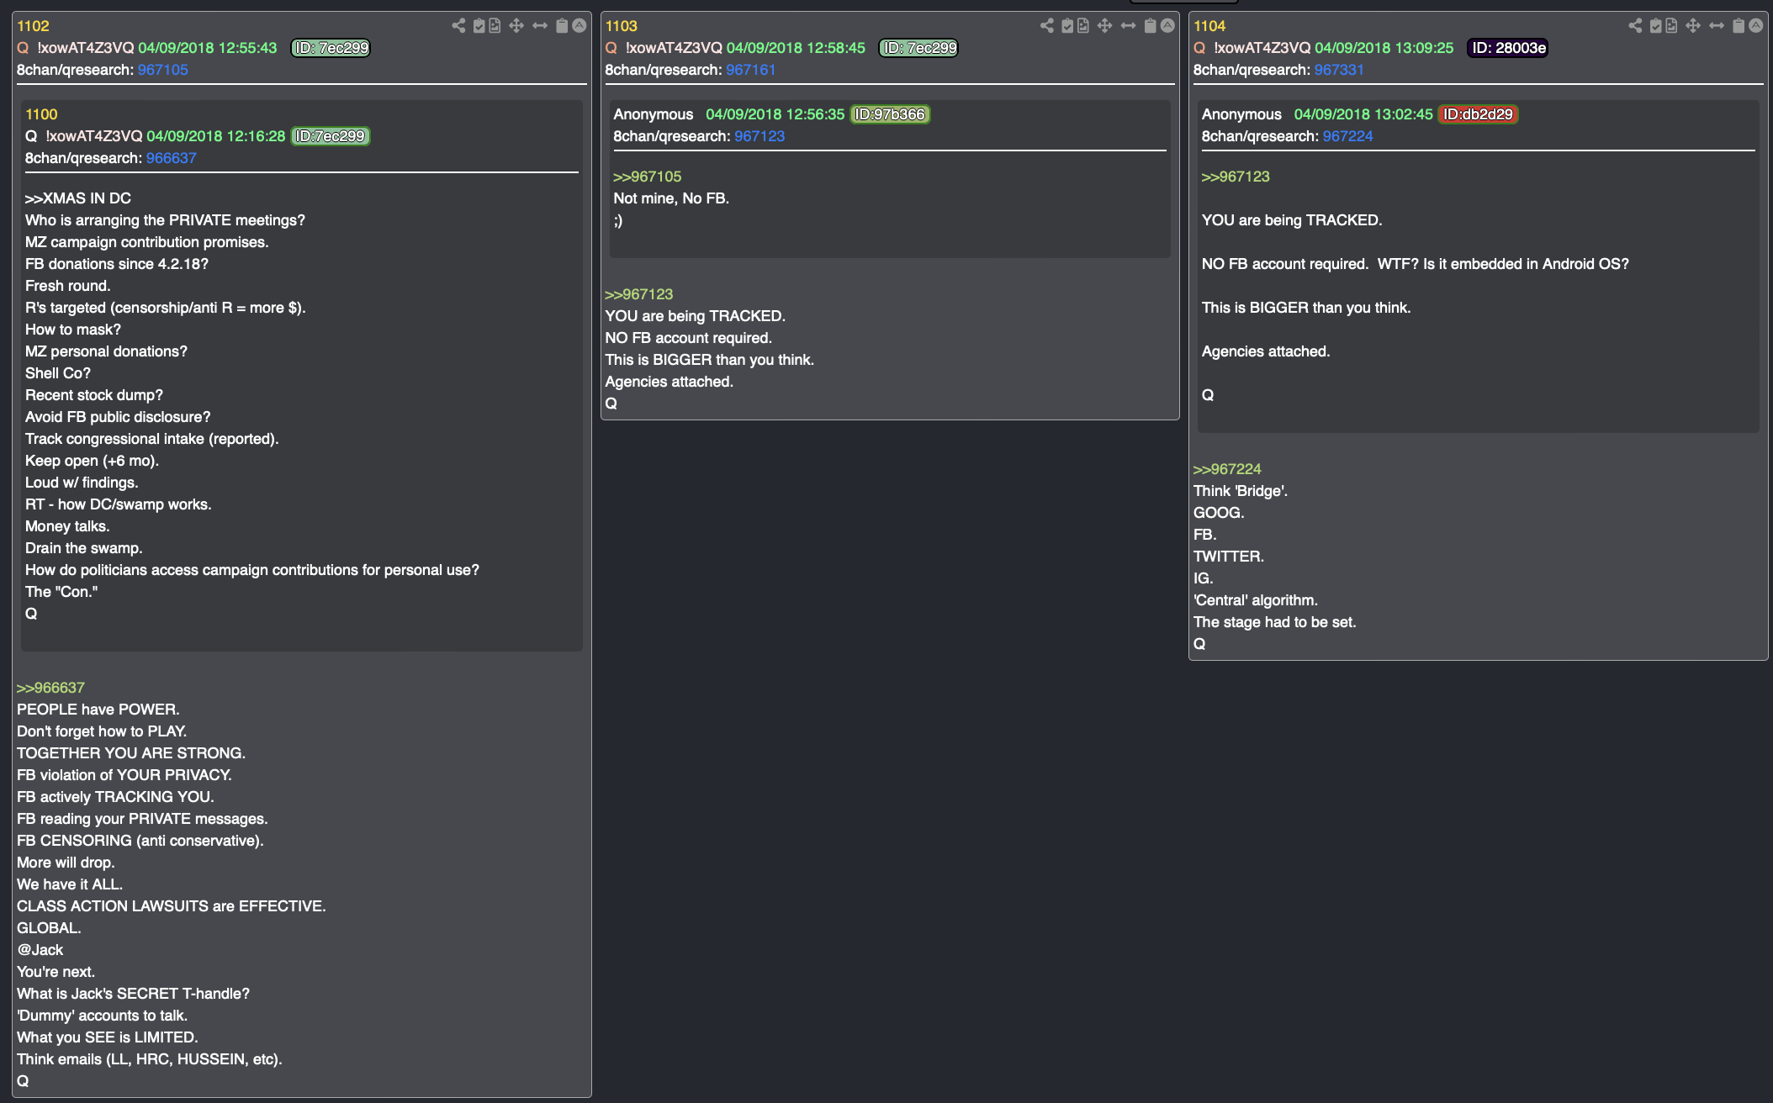
Task: Click horizontal resize arrows on post 1103
Action: [x=1129, y=26]
